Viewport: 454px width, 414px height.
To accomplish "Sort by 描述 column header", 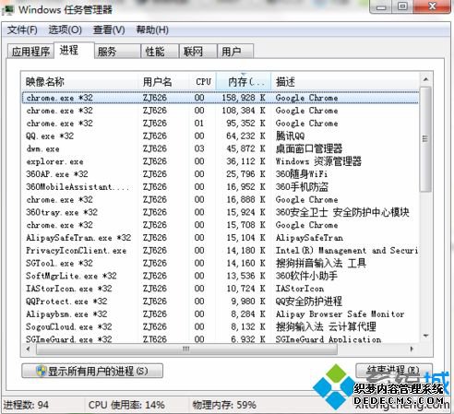I will click(x=345, y=82).
